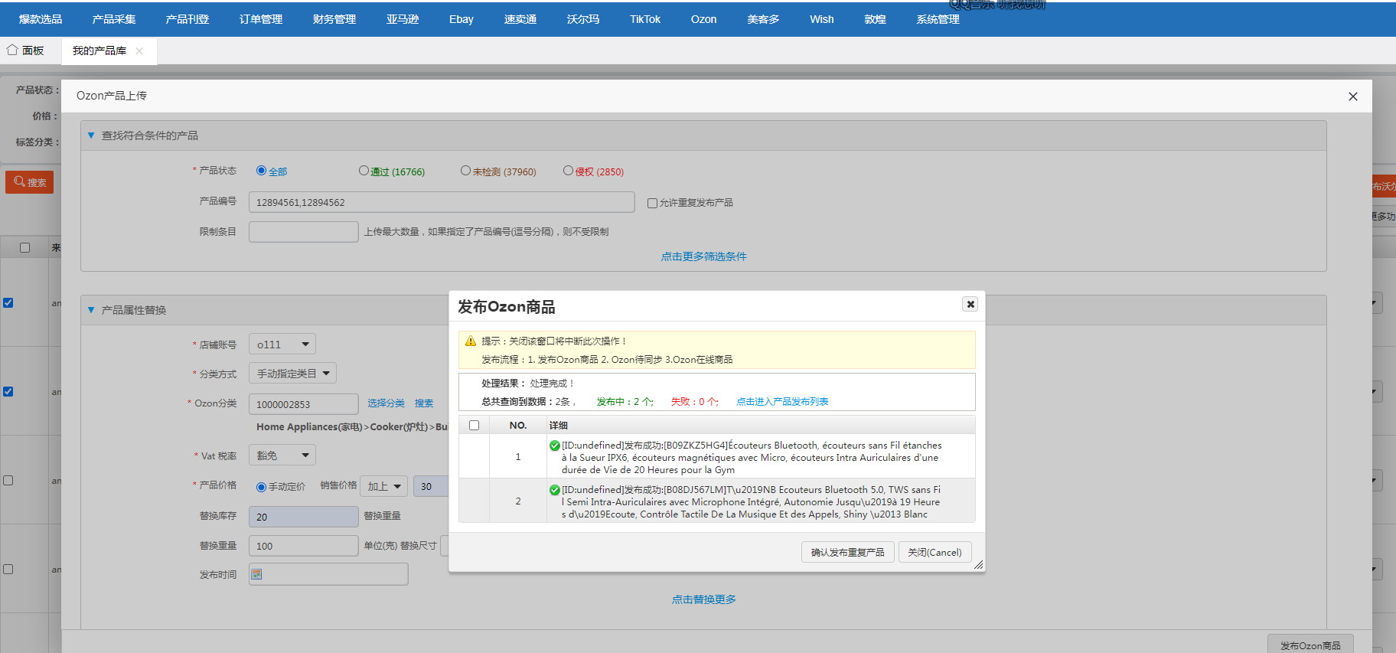Click 确认发布重复产品 button
This screenshot has width=1396, height=653.
848,552
